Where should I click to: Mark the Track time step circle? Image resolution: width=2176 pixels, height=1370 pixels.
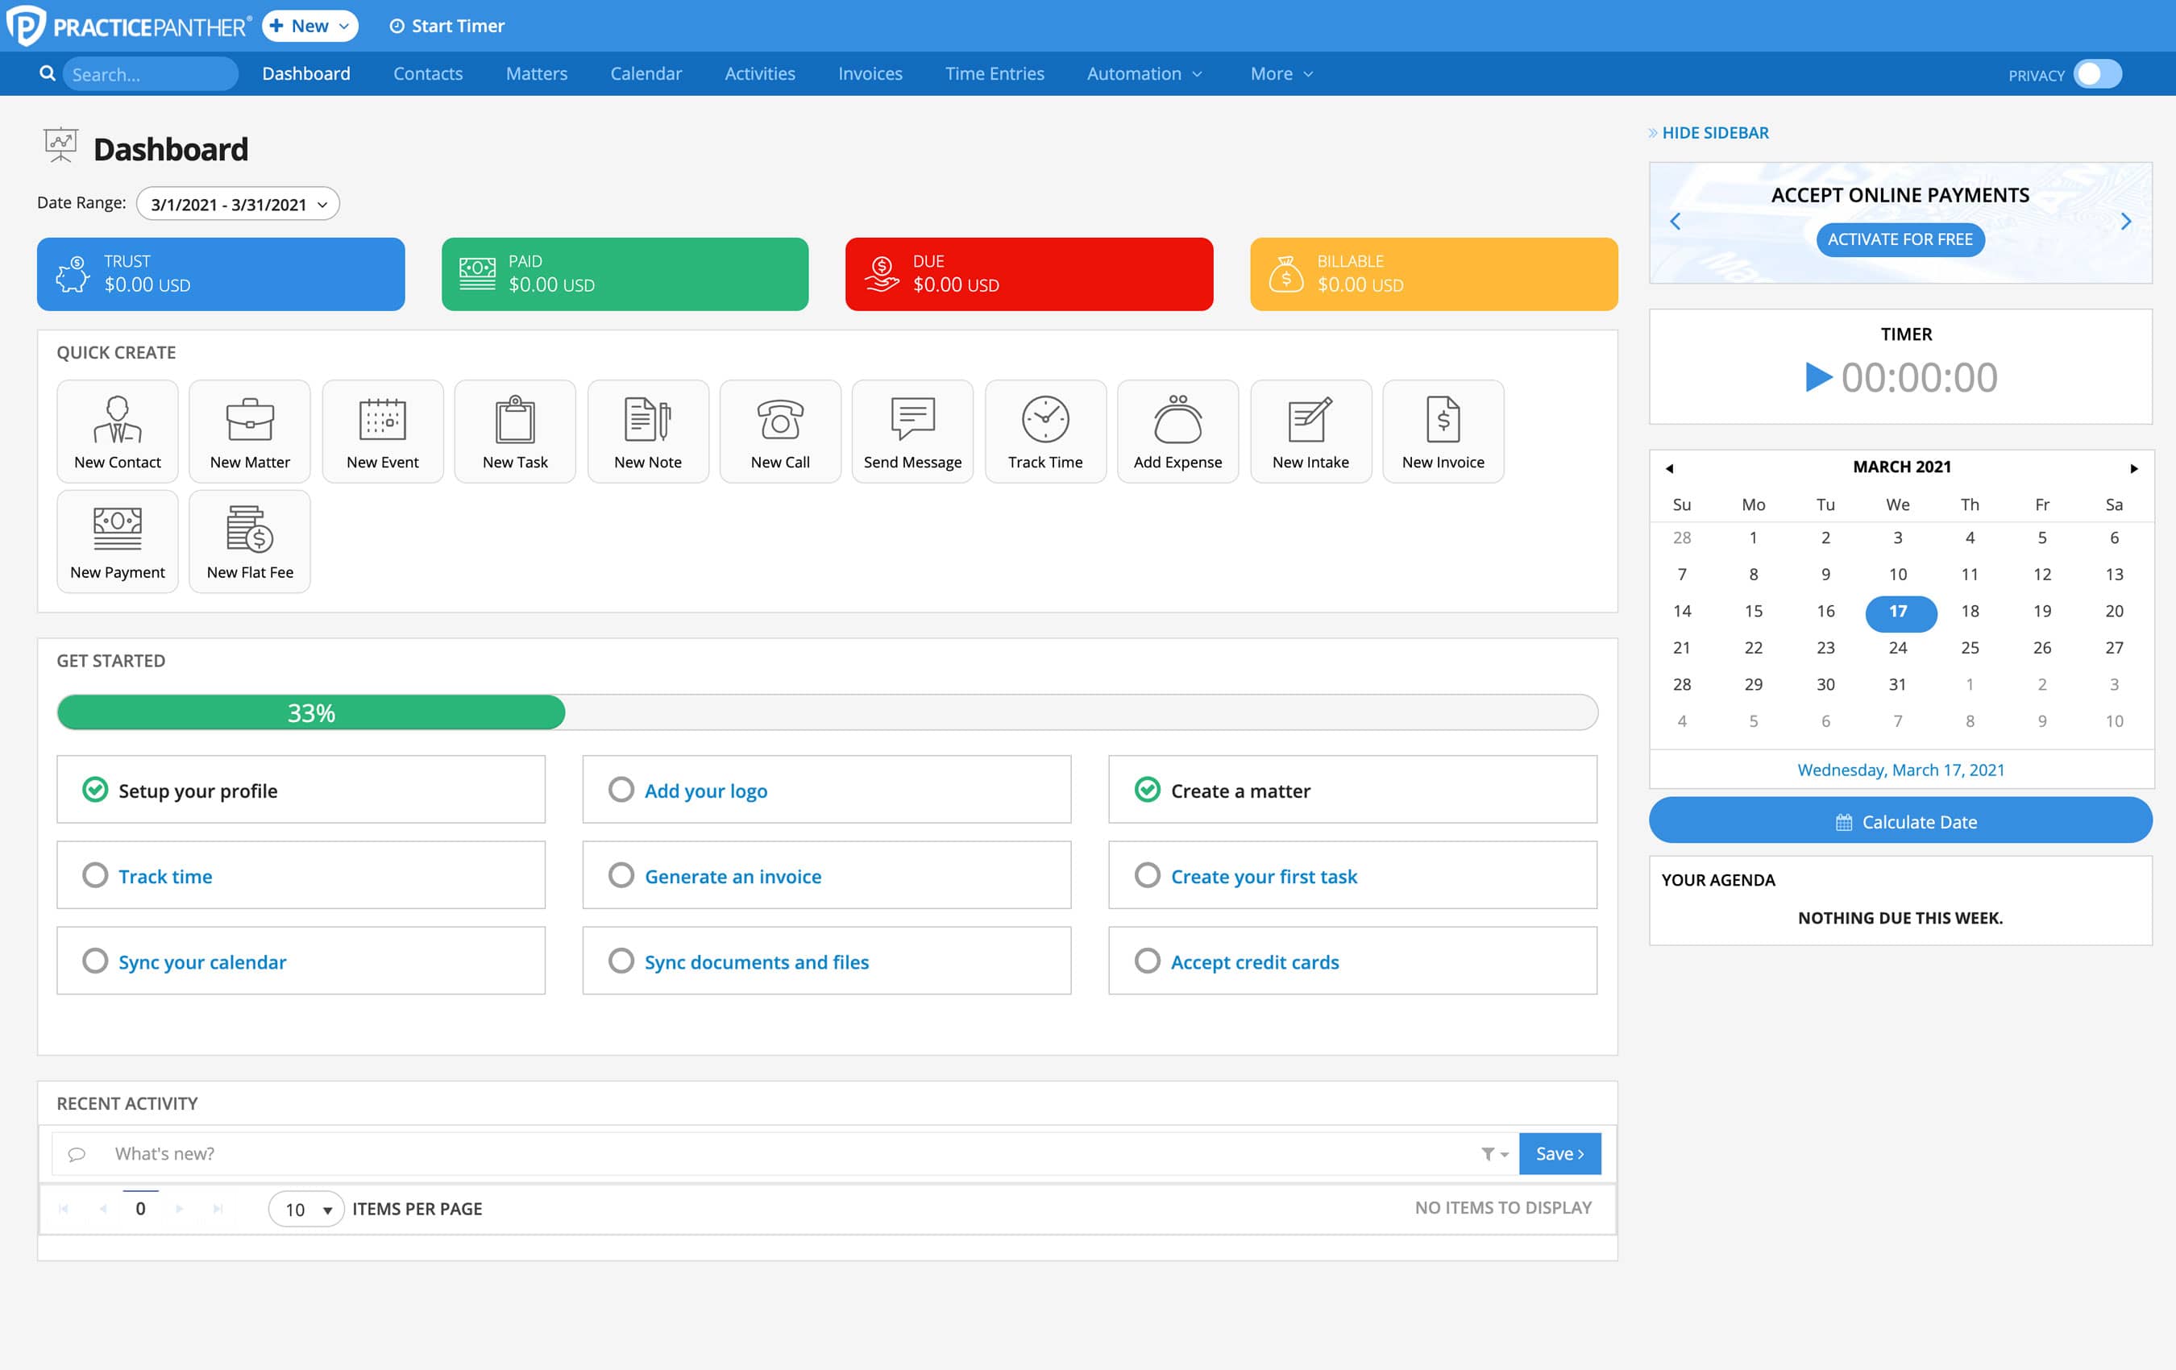pyautogui.click(x=95, y=876)
